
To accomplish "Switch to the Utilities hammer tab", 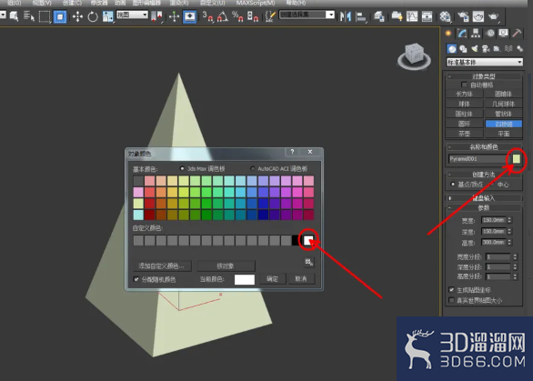I will [517, 33].
